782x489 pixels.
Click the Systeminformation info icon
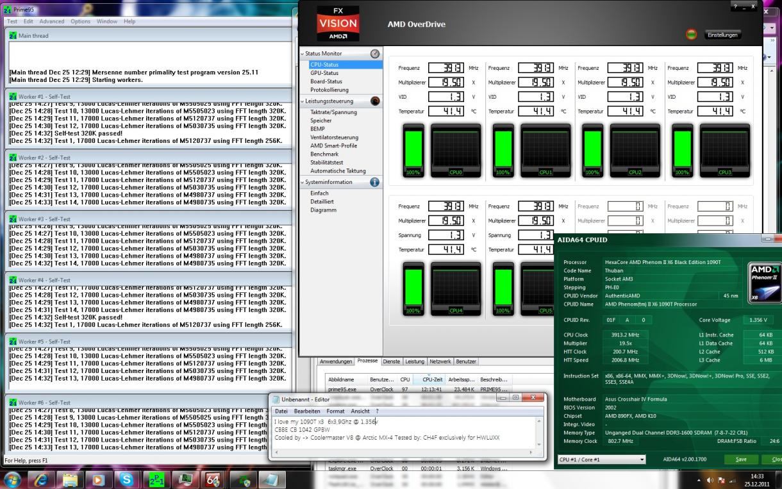(375, 182)
